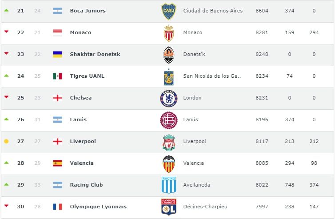Click the Valencia club crest

click(x=168, y=163)
